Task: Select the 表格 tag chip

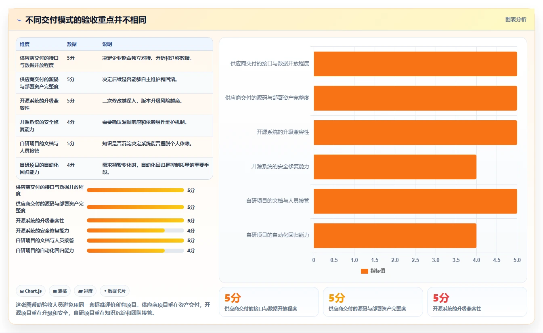Action: [x=60, y=291]
